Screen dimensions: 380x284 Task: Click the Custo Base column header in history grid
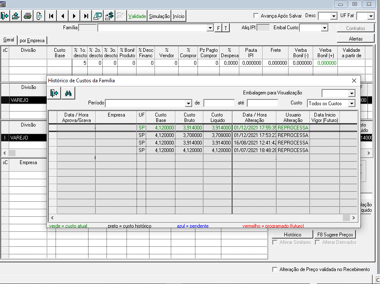click(x=160, y=117)
